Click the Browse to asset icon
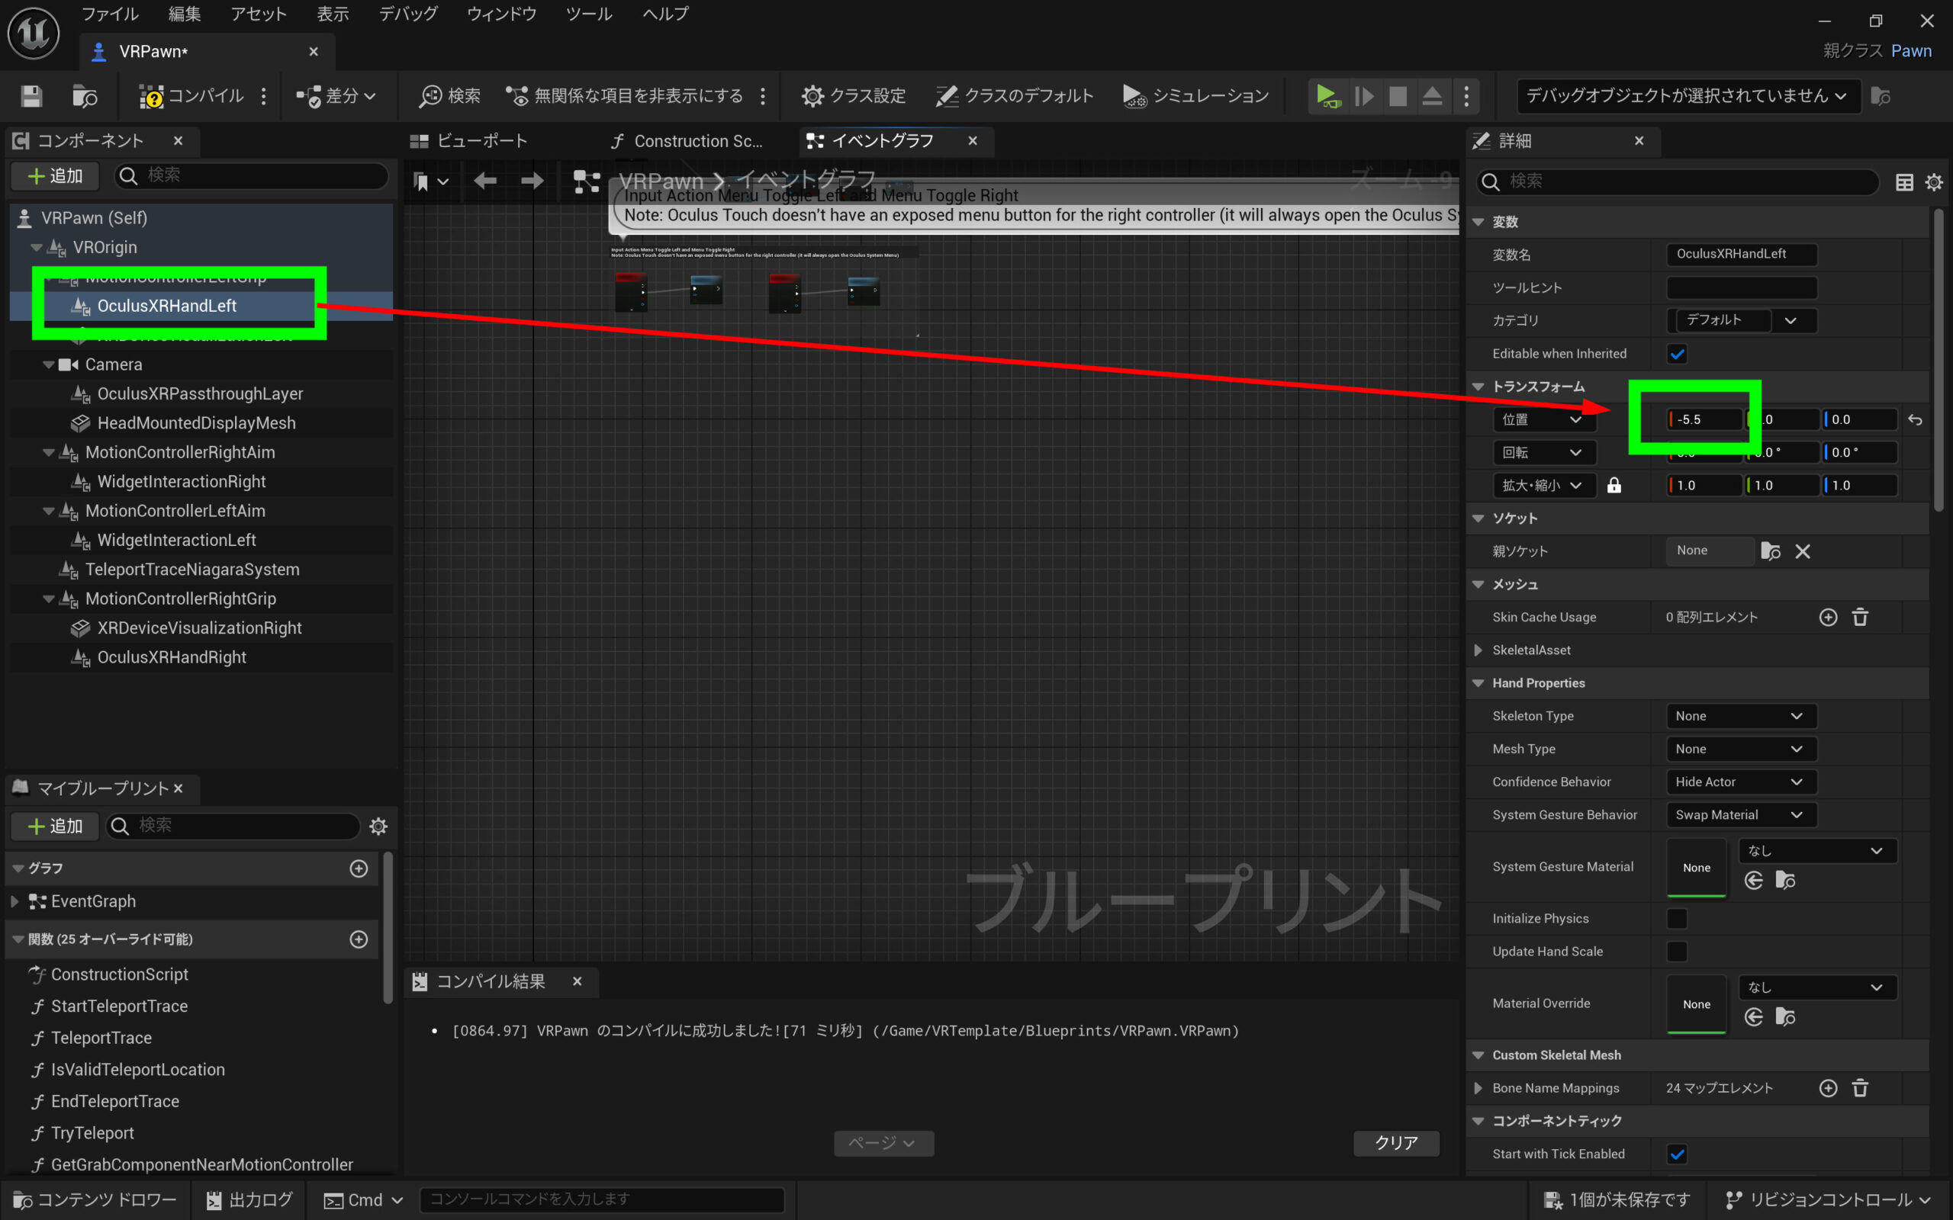 85,96
